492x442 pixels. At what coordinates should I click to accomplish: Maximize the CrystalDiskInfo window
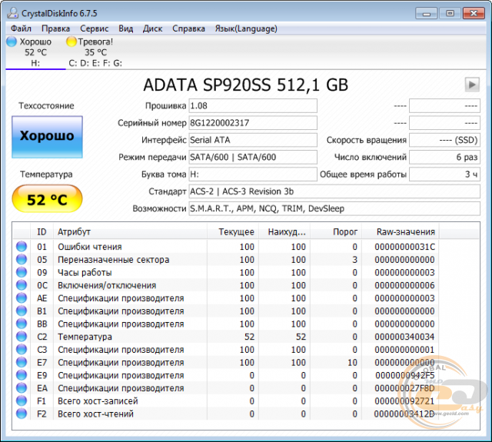(x=450, y=14)
